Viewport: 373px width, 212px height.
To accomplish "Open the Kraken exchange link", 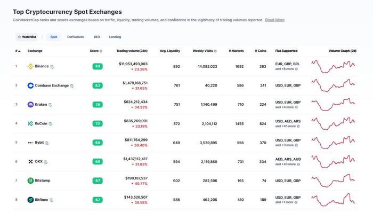I will pyautogui.click(x=40, y=105).
